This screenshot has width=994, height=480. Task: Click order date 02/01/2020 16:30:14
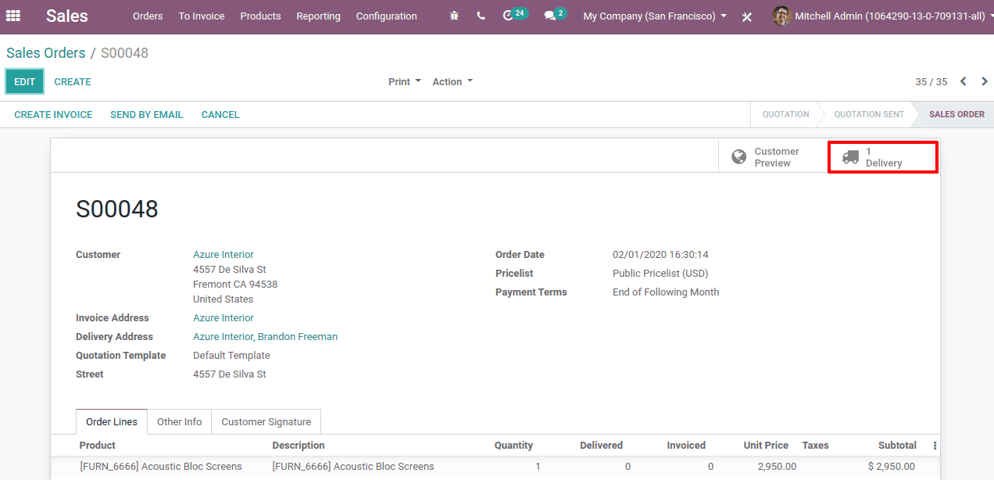660,255
